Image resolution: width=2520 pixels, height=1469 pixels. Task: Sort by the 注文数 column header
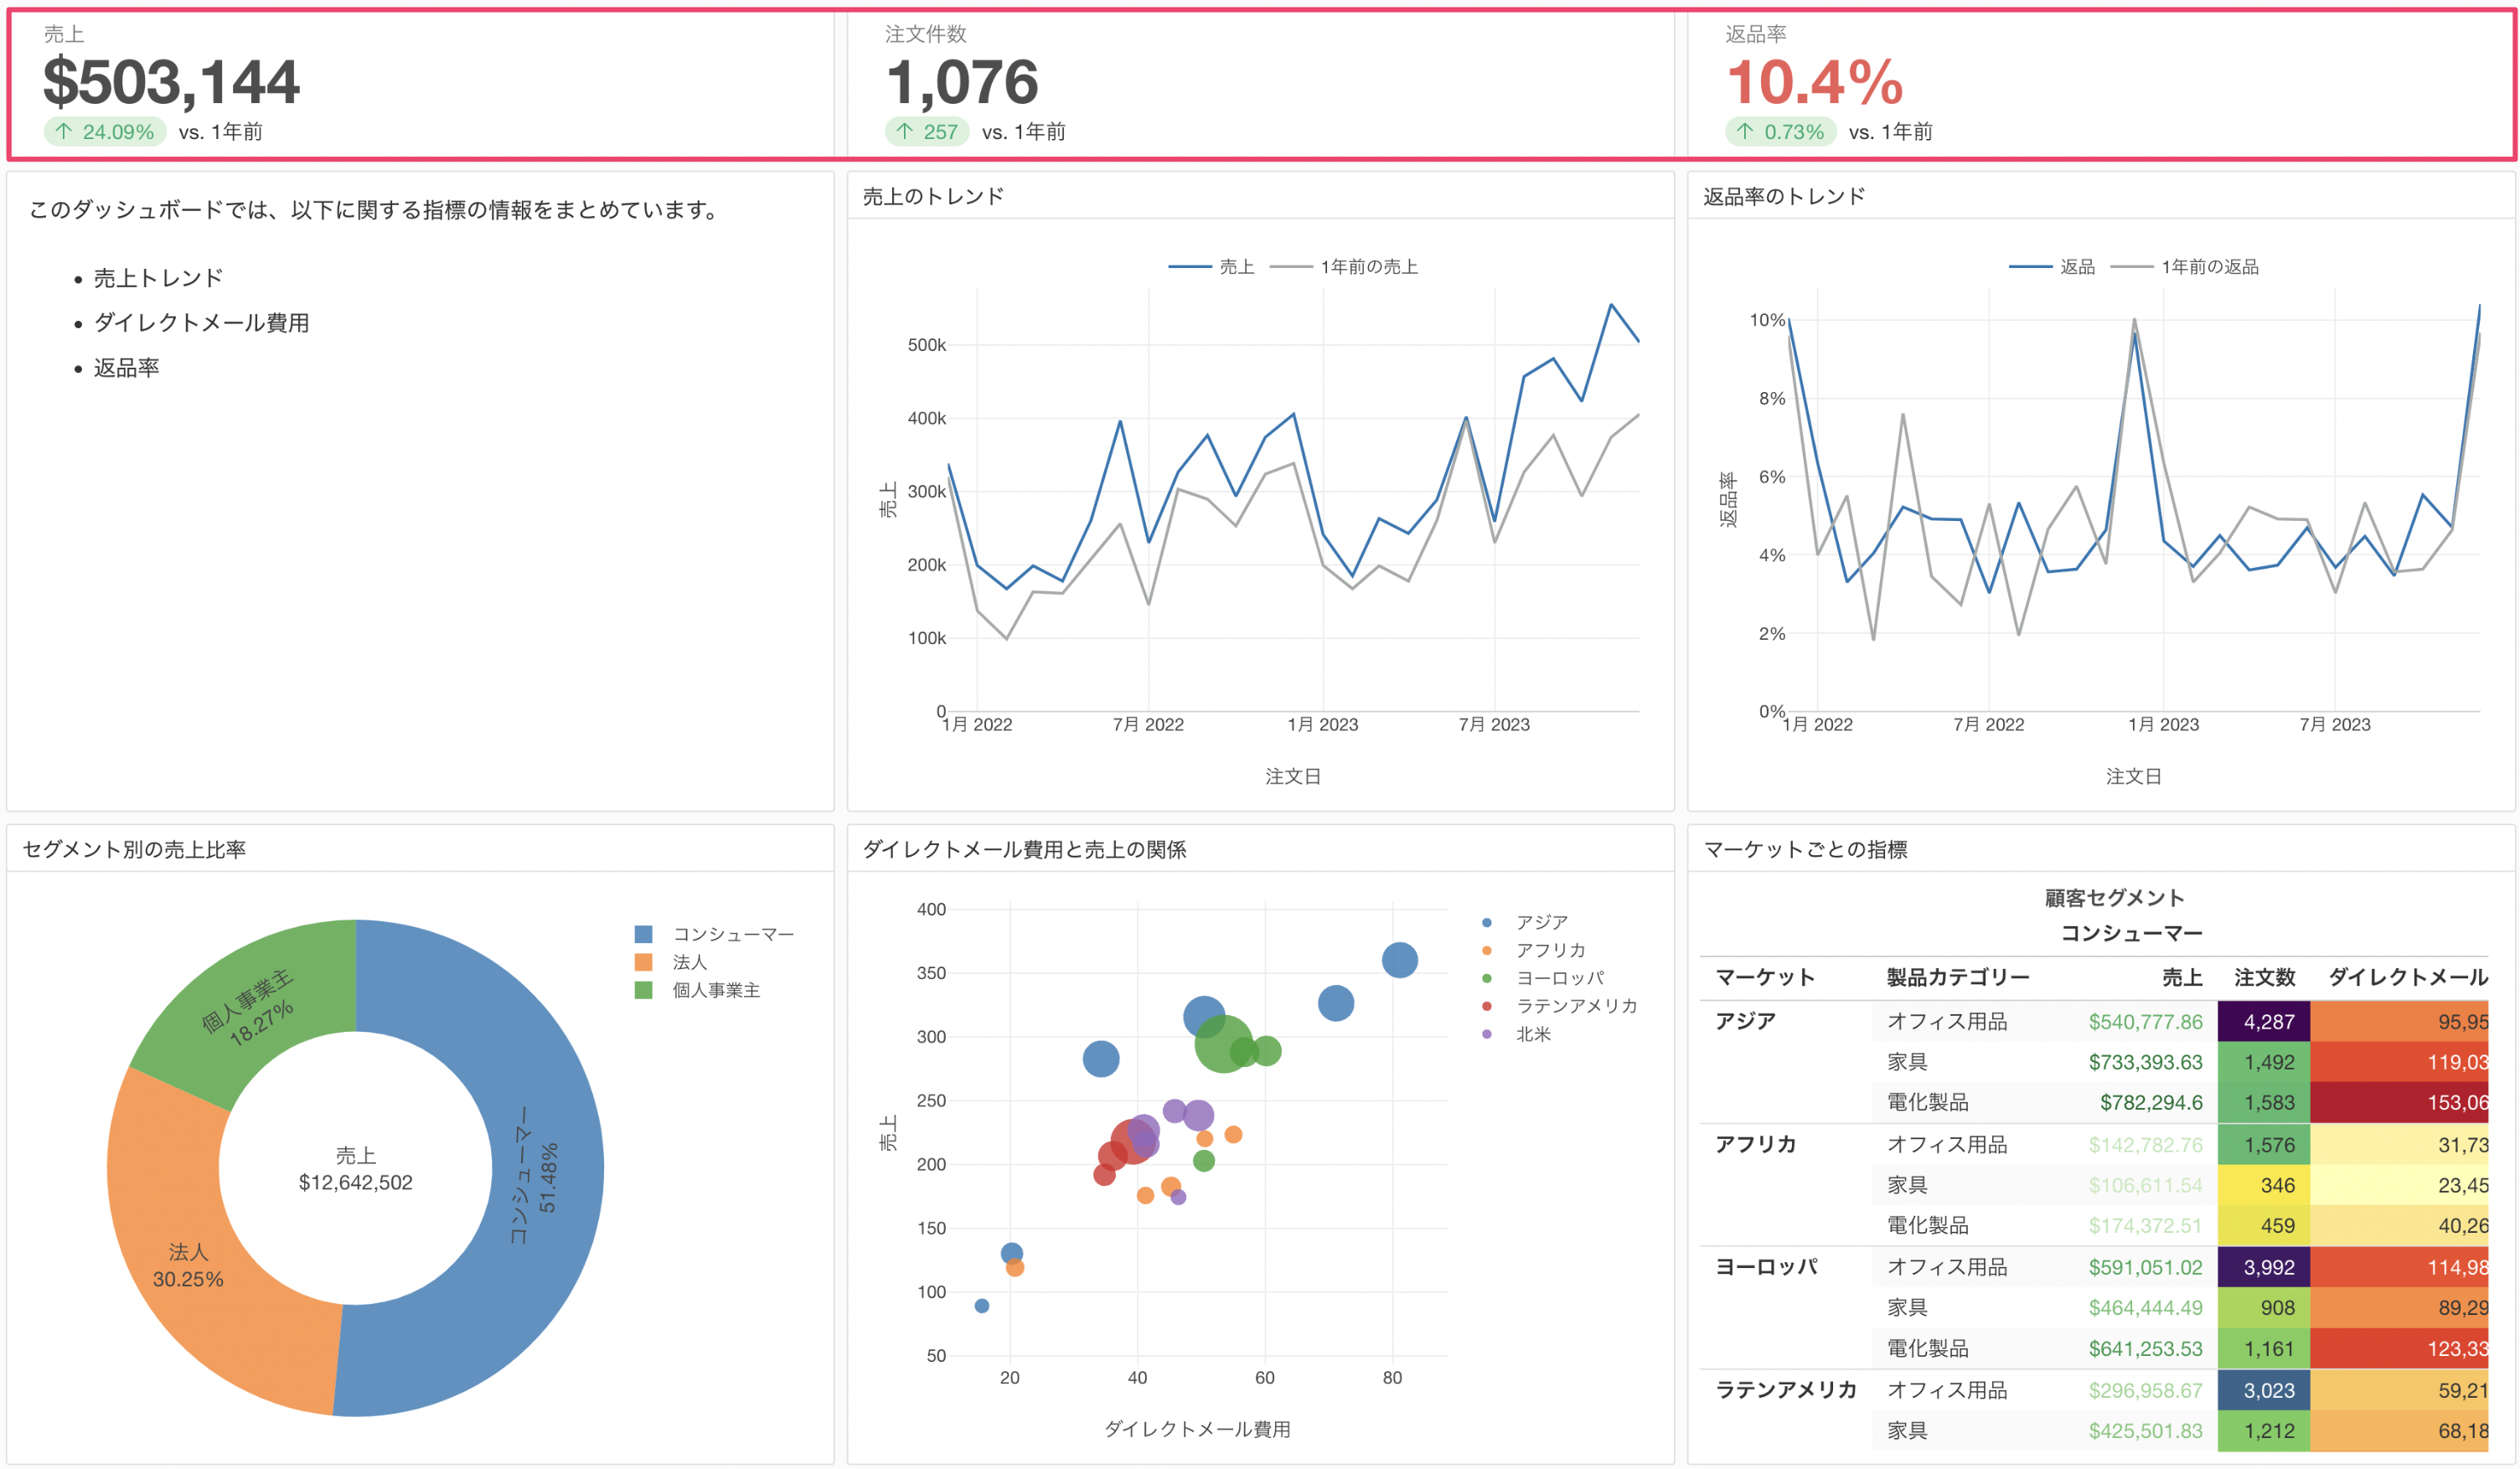(2264, 977)
